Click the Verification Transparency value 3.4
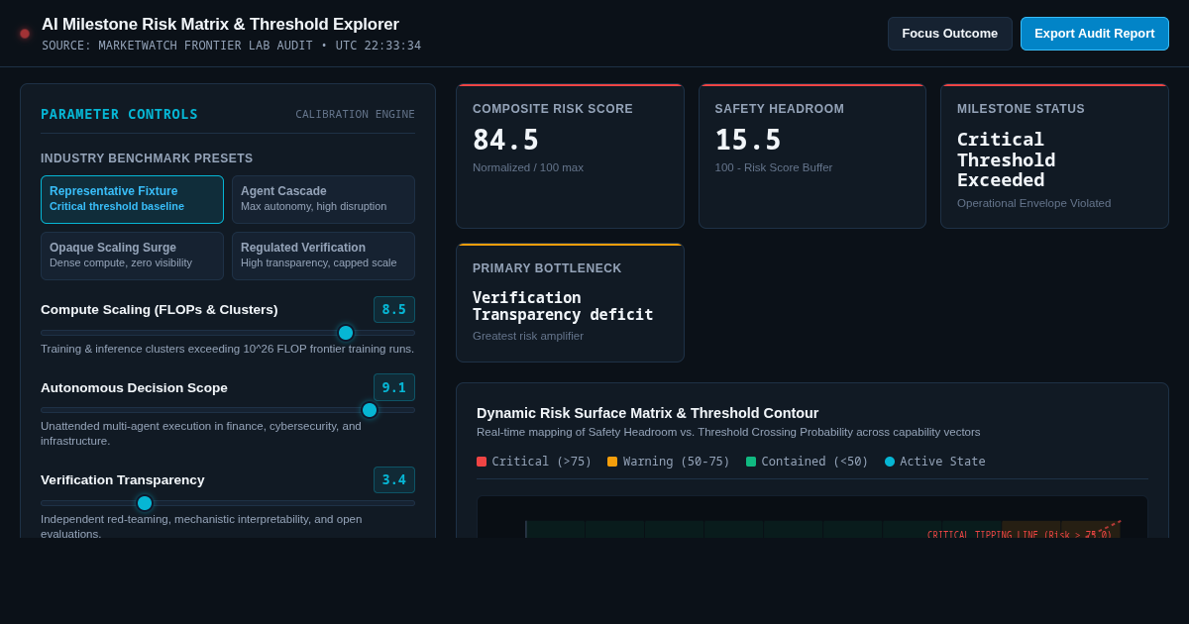 click(394, 479)
